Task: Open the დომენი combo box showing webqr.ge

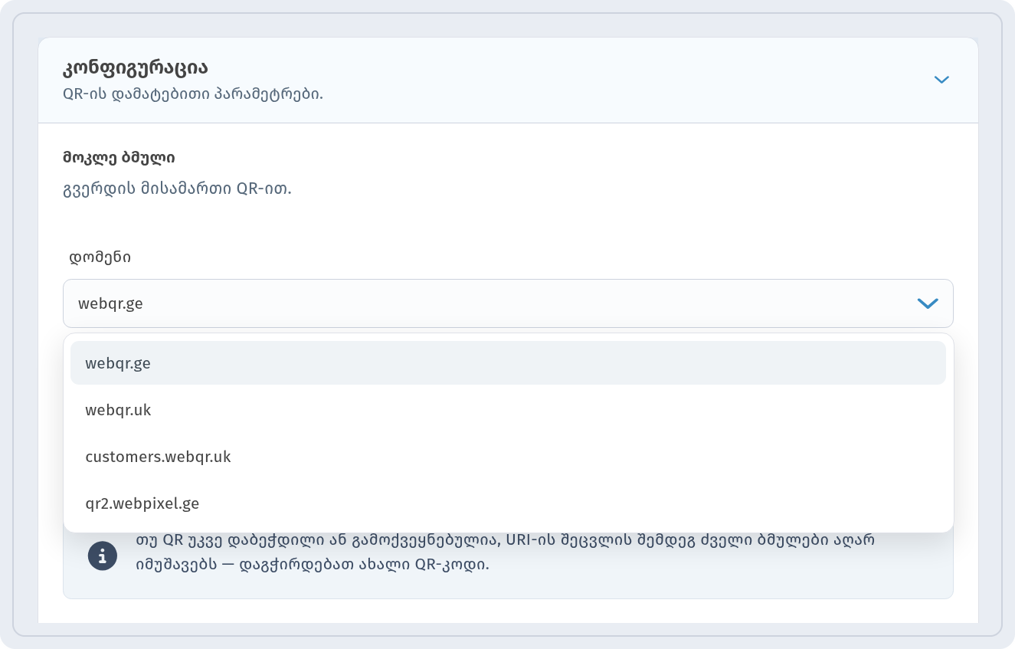Action: [x=508, y=303]
